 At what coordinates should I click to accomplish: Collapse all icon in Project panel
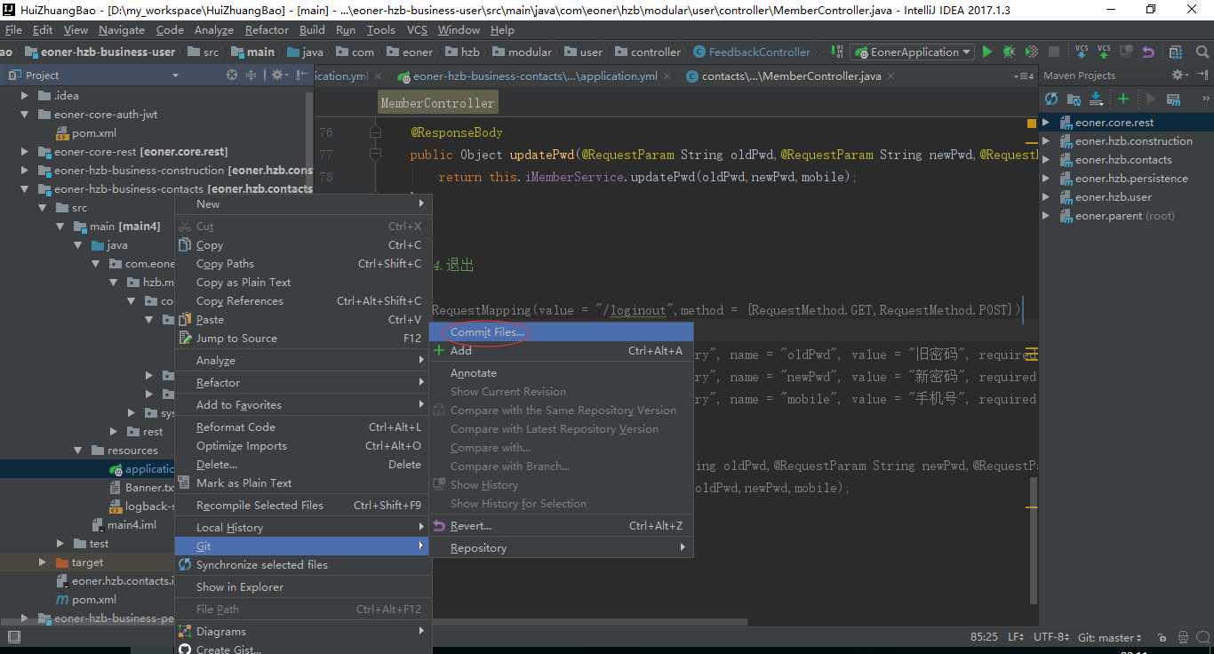coord(251,76)
